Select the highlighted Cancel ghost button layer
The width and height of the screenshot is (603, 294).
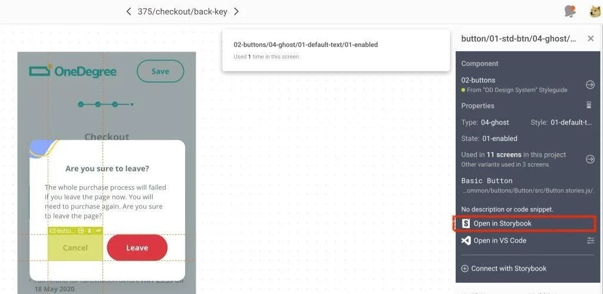tap(75, 248)
